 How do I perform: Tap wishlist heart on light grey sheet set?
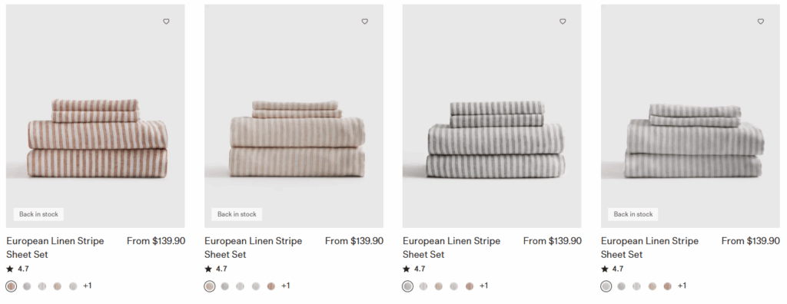point(760,21)
